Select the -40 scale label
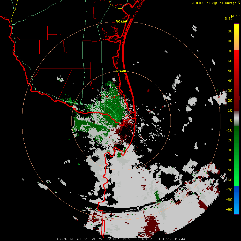Viewport: 241px width, 241px height. coord(229,160)
